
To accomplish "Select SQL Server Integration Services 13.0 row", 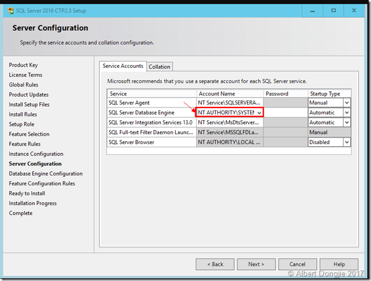I will coord(152,123).
